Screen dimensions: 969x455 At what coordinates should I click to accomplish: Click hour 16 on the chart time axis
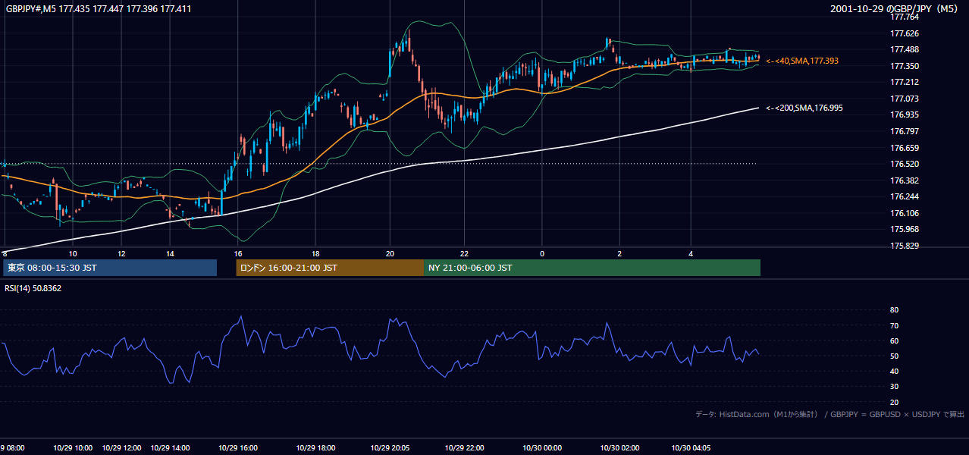point(238,253)
